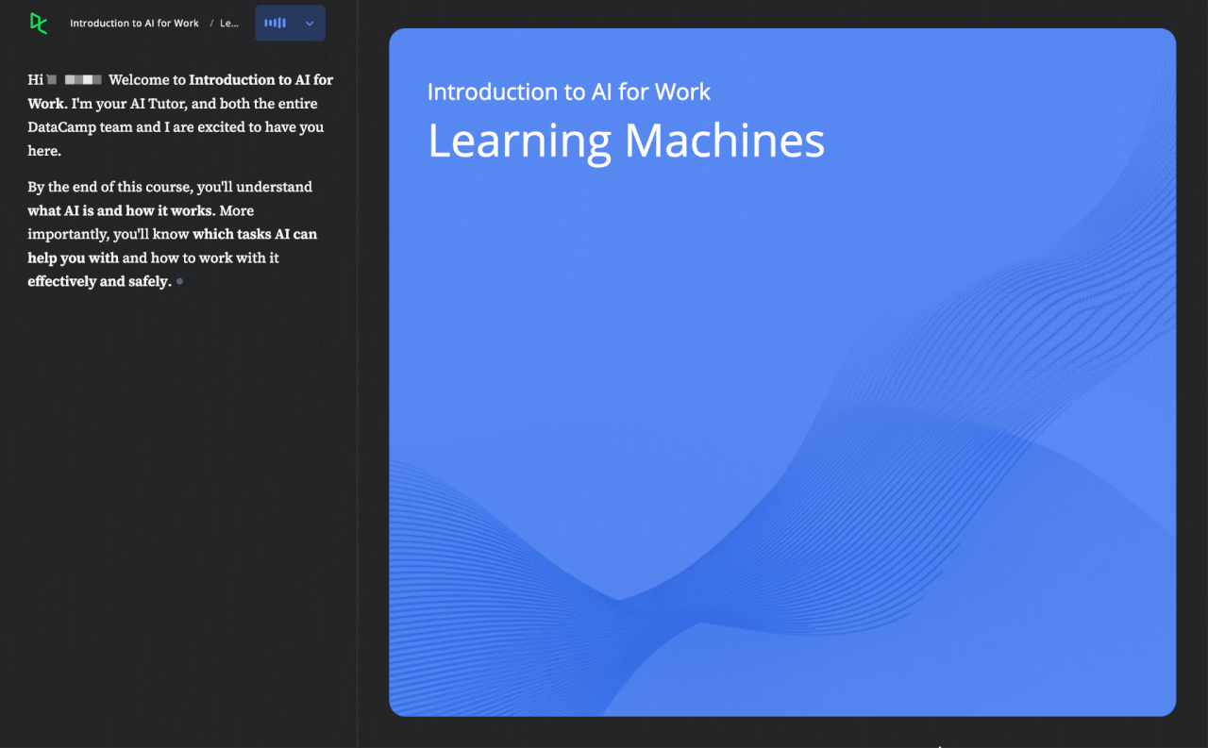Click the typing indicator dot after "effectively and safely"
This screenshot has width=1208, height=748.
(179, 280)
